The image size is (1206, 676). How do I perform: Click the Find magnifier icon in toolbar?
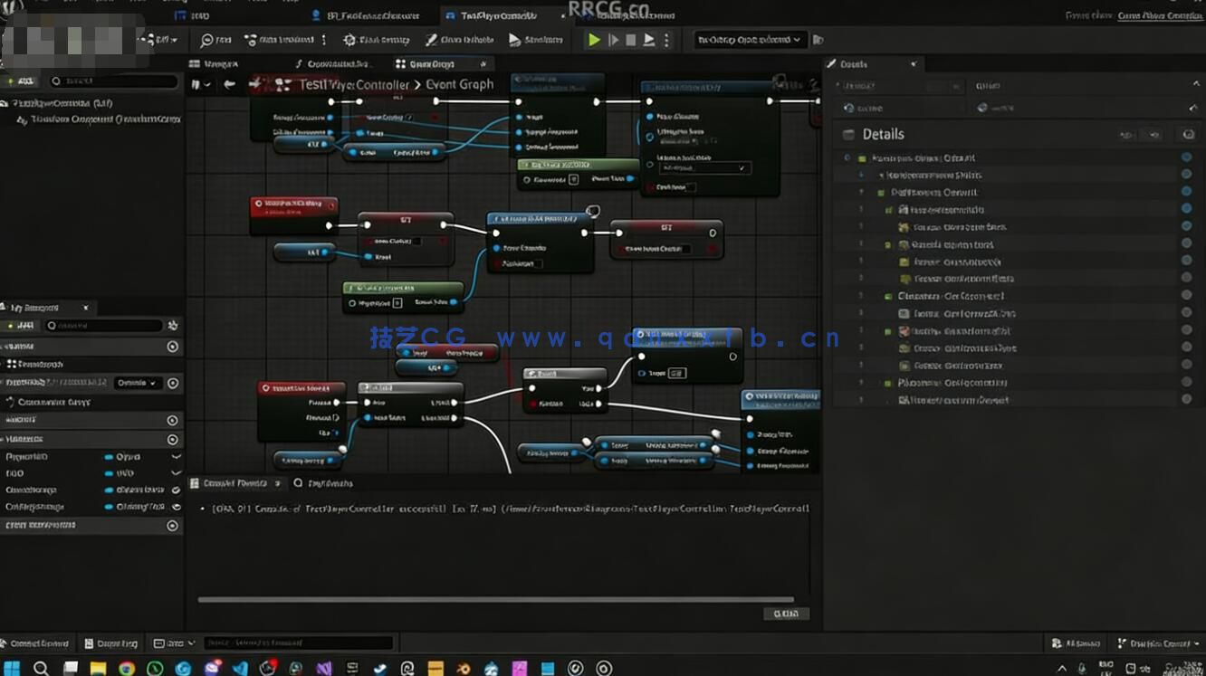[206, 40]
